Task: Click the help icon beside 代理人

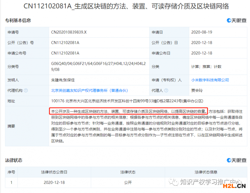Action: pos(166,91)
